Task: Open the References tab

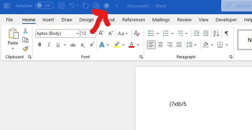Action: (134, 20)
